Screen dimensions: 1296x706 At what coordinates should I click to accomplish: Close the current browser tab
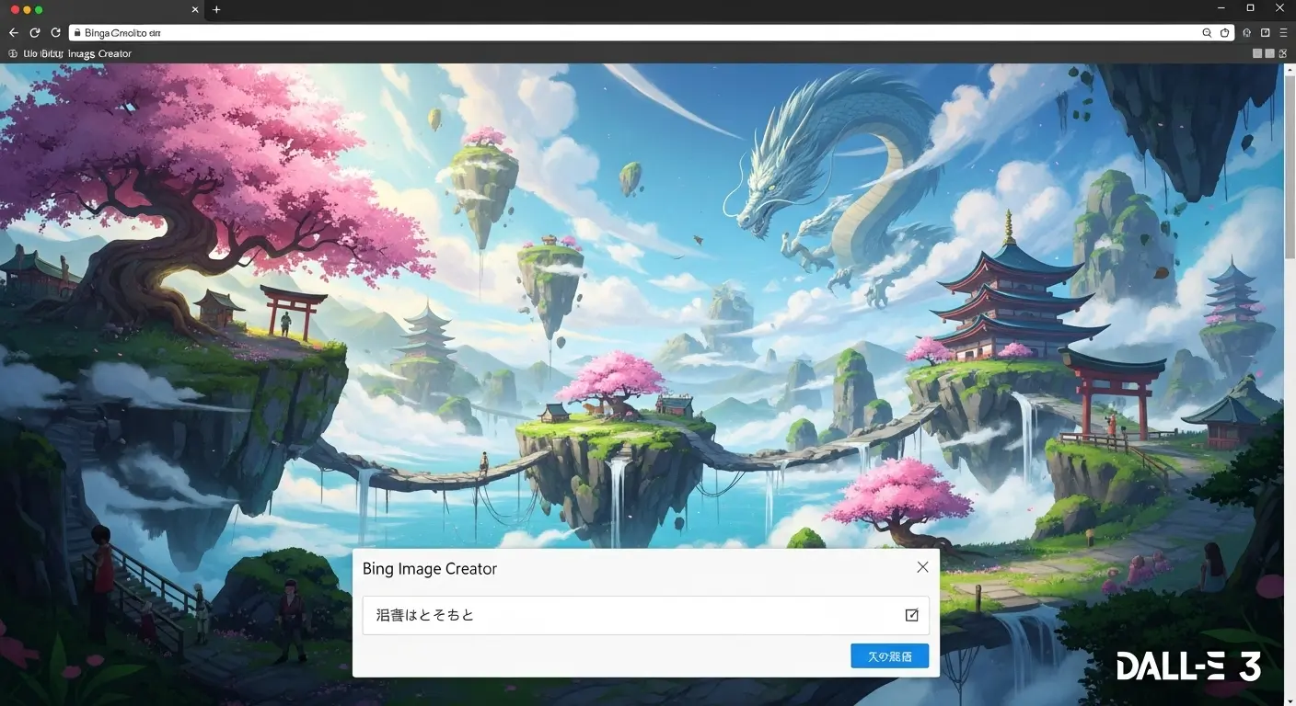coord(194,9)
